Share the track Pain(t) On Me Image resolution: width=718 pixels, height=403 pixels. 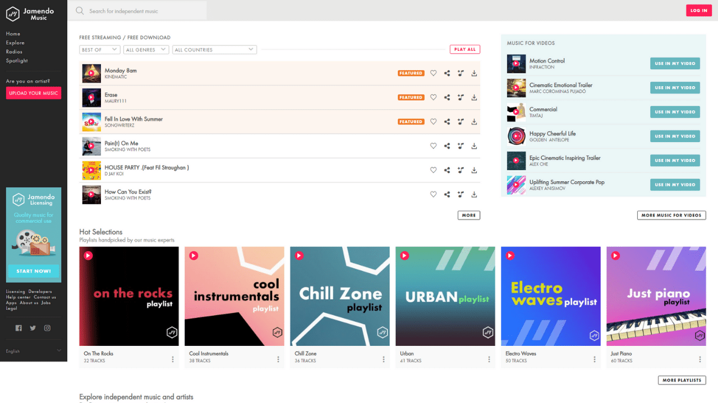[x=447, y=146]
